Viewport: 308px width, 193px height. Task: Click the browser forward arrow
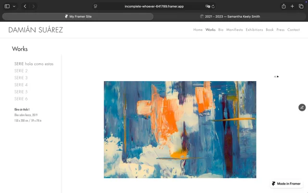click(x=34, y=6)
